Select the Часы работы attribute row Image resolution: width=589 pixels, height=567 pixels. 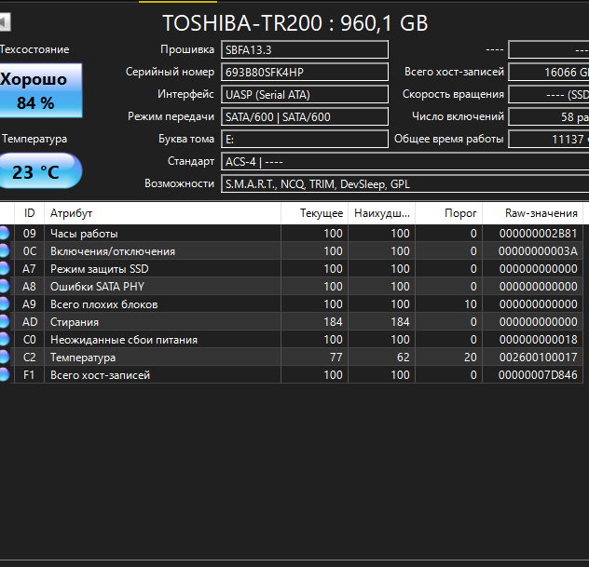[291, 234]
